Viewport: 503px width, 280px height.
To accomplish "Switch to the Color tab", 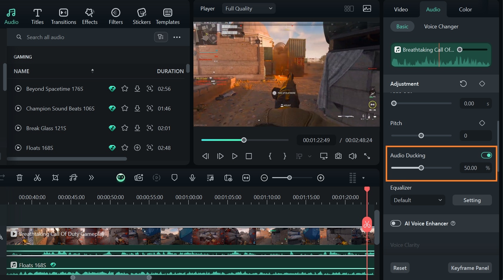I will (465, 10).
